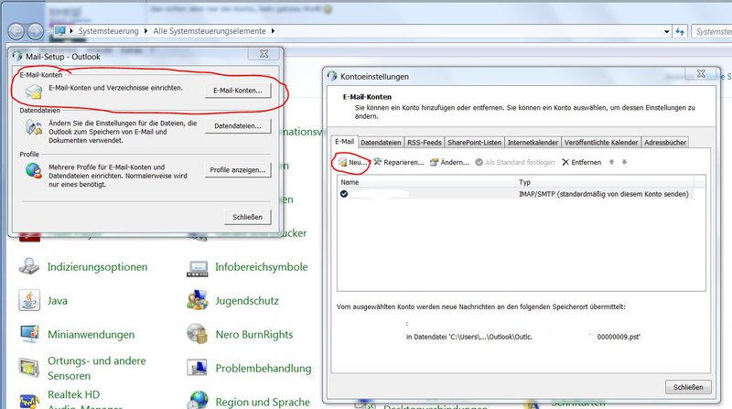The image size is (732, 409).
Task: Close the Mail-Setup dialog window
Action: [x=264, y=54]
